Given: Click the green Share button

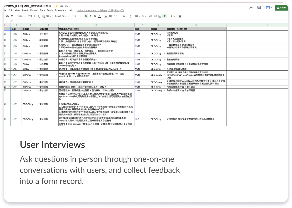Looking at the screenshot, I should click(x=281, y=8).
